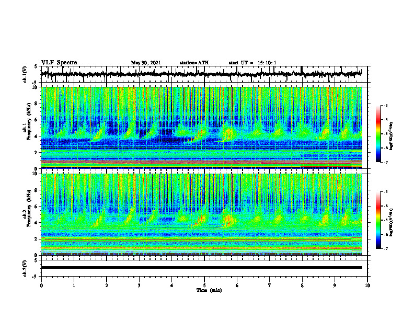Click the ch.2 spectrogram plot area

(x=202, y=214)
